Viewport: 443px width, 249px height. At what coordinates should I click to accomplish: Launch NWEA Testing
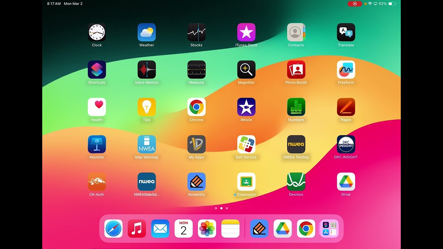pyautogui.click(x=296, y=144)
